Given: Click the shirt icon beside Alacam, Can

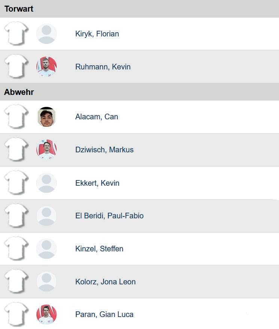Looking at the screenshot, I should point(16,117).
